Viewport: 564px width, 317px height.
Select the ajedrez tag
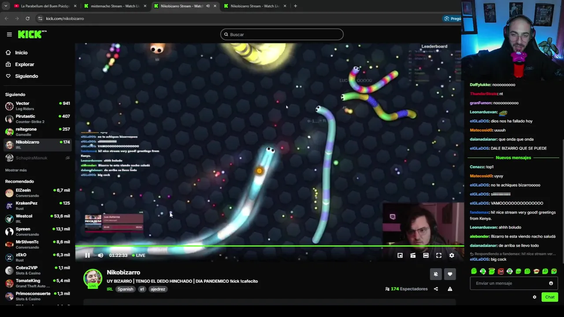(158, 289)
